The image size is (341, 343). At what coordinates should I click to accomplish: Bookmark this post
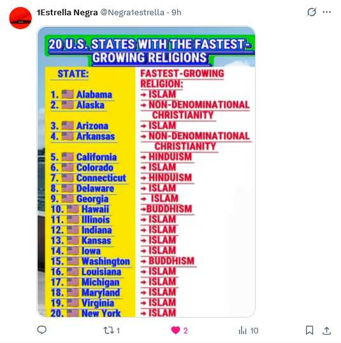point(309,330)
